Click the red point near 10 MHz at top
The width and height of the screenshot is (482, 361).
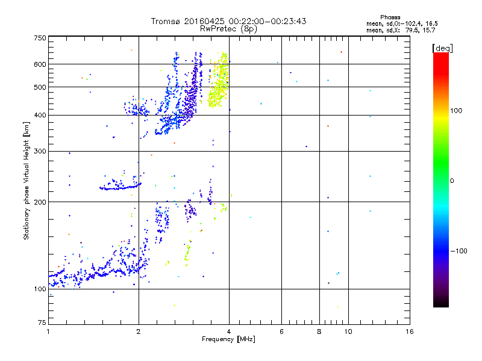pyautogui.click(x=341, y=52)
